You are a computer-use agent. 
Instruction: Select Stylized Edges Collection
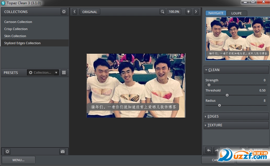click(35, 43)
